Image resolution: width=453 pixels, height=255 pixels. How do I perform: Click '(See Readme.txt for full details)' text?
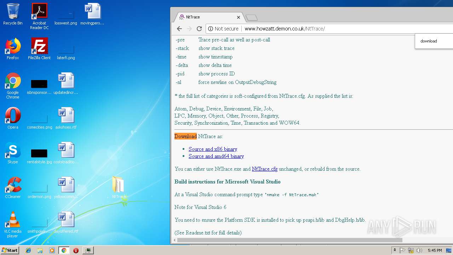tap(208, 233)
